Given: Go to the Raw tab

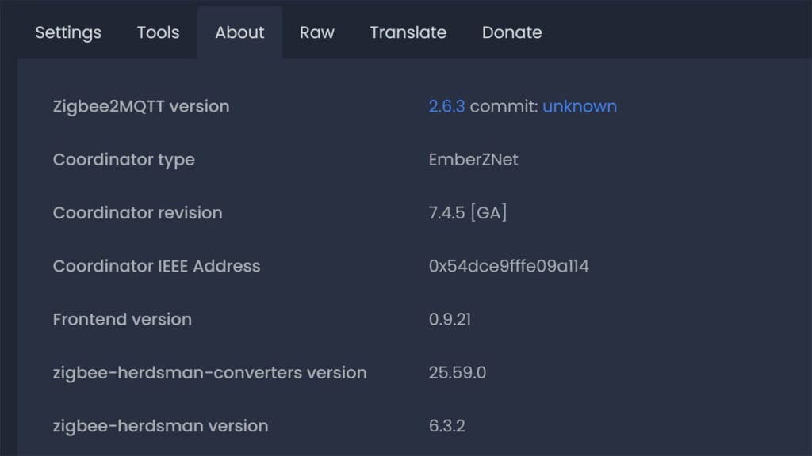Looking at the screenshot, I should (x=316, y=32).
